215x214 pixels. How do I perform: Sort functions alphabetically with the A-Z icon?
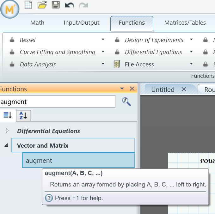tap(23, 116)
